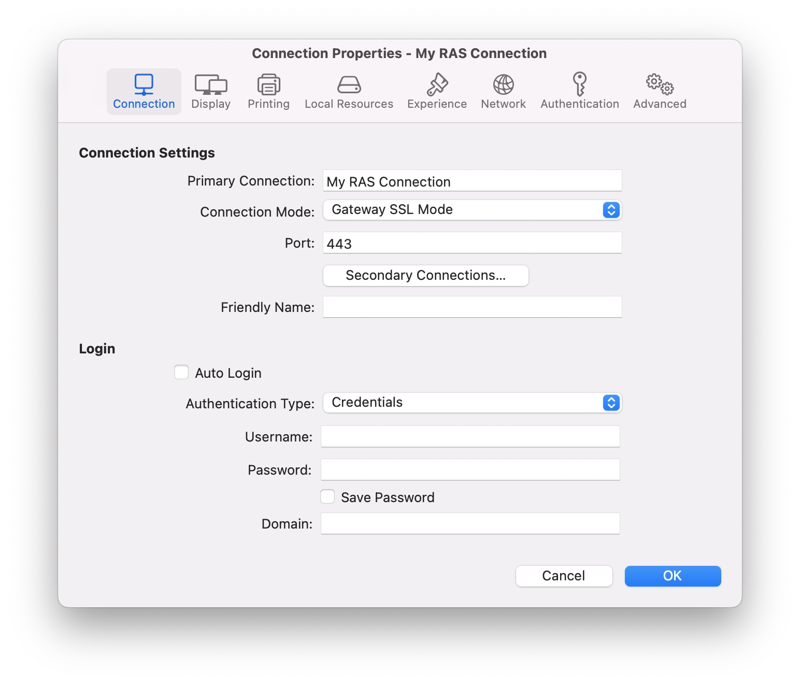Tick the Save Password checkbox
This screenshot has height=684, width=800.
point(327,497)
